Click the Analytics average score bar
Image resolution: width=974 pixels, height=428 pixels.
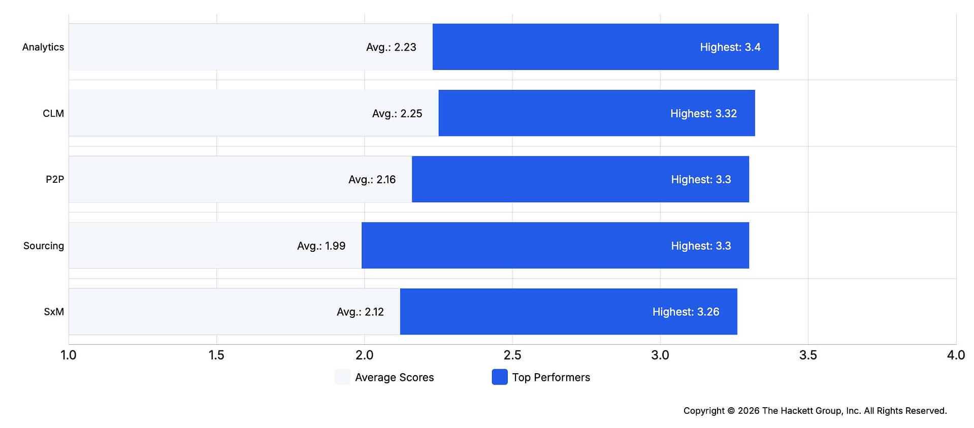tap(250, 47)
